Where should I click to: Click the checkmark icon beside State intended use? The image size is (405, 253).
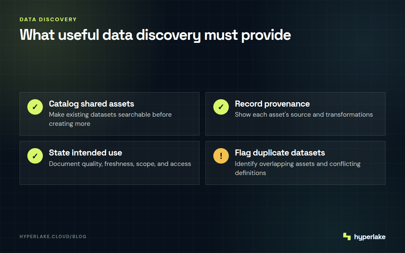pyautogui.click(x=35, y=156)
